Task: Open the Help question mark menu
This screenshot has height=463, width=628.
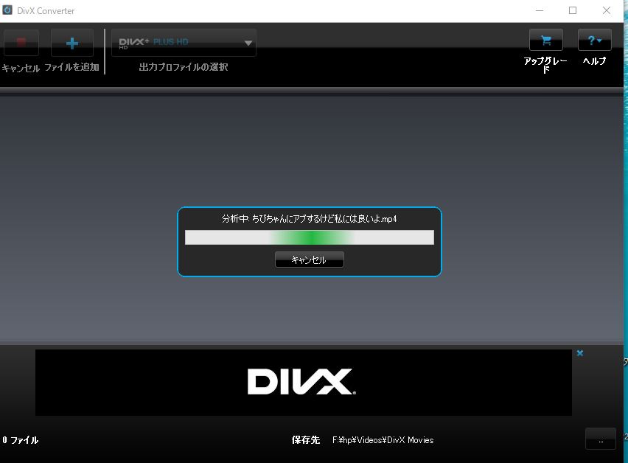Action: point(595,40)
